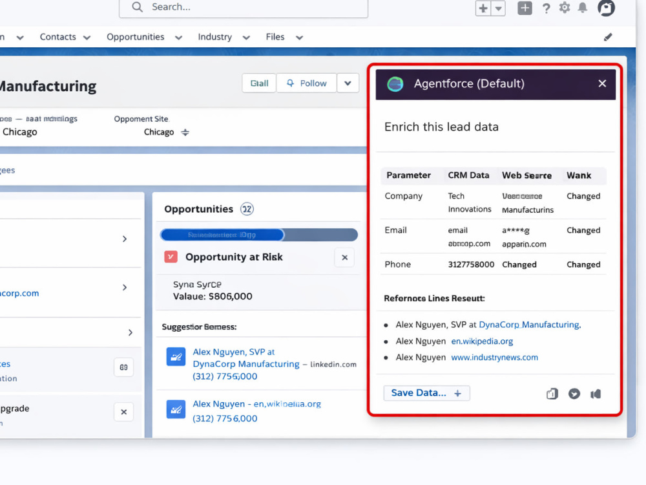The width and height of the screenshot is (646, 485).
Task: Expand the Opportunities tab chevron
Action: tap(178, 38)
